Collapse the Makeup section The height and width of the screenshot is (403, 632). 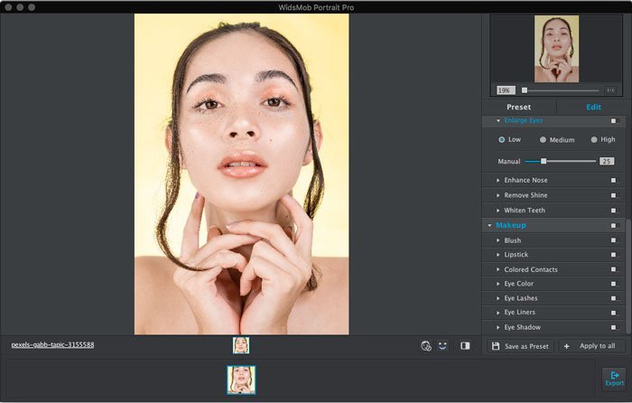tap(489, 225)
